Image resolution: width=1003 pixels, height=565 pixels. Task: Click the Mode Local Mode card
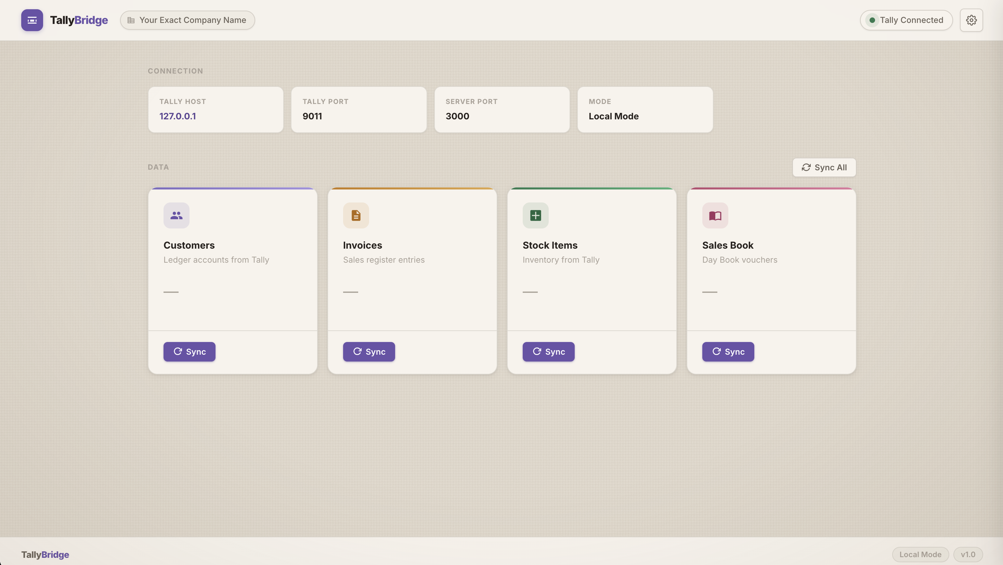tap(645, 109)
